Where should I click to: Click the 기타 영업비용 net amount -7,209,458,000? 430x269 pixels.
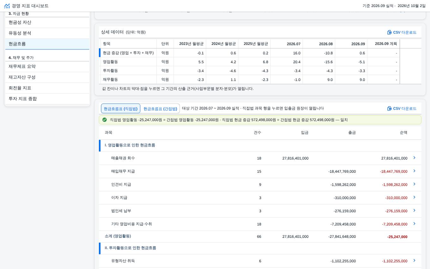pos(395,224)
